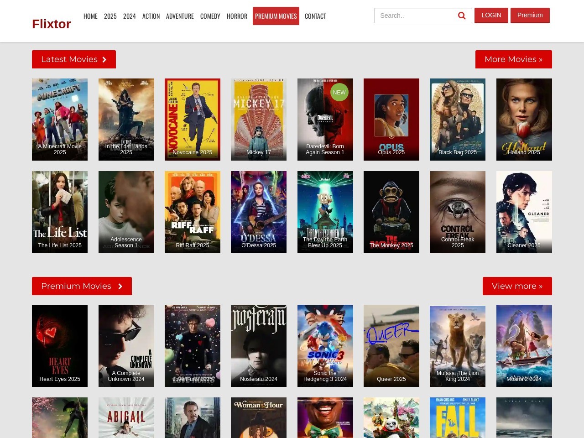Open Holland 2025 poster

524,120
